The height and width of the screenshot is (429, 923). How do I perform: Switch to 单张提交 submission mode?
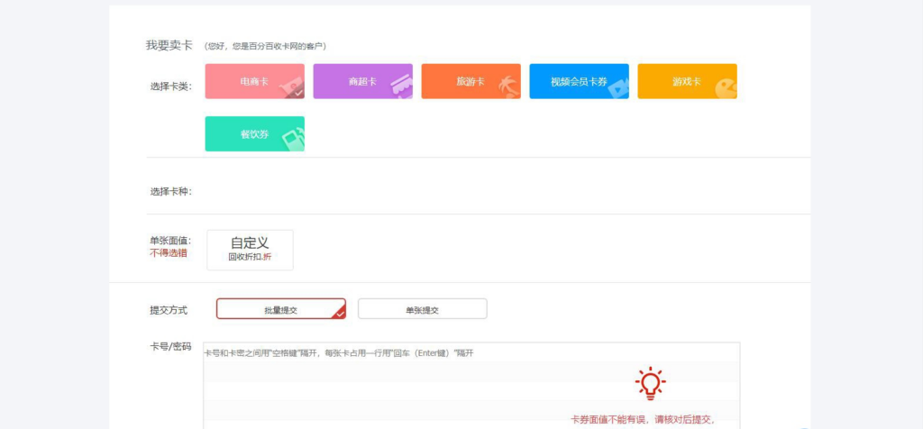pos(422,309)
